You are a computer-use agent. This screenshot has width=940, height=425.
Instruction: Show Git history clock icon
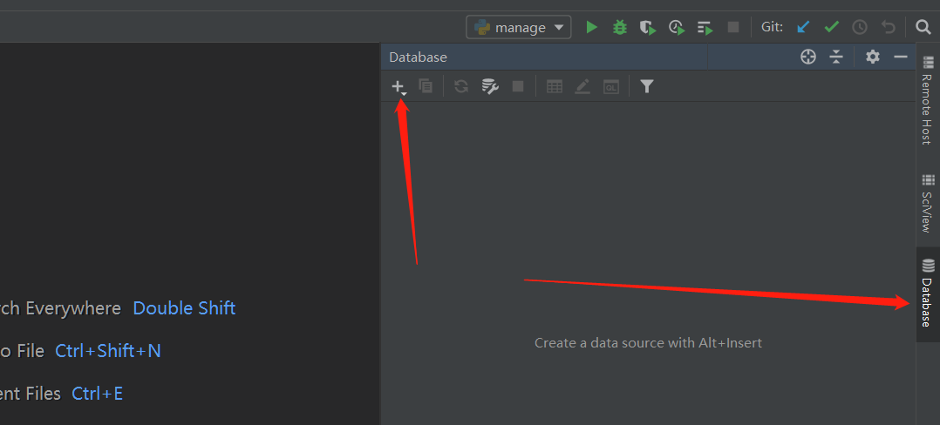pos(860,27)
